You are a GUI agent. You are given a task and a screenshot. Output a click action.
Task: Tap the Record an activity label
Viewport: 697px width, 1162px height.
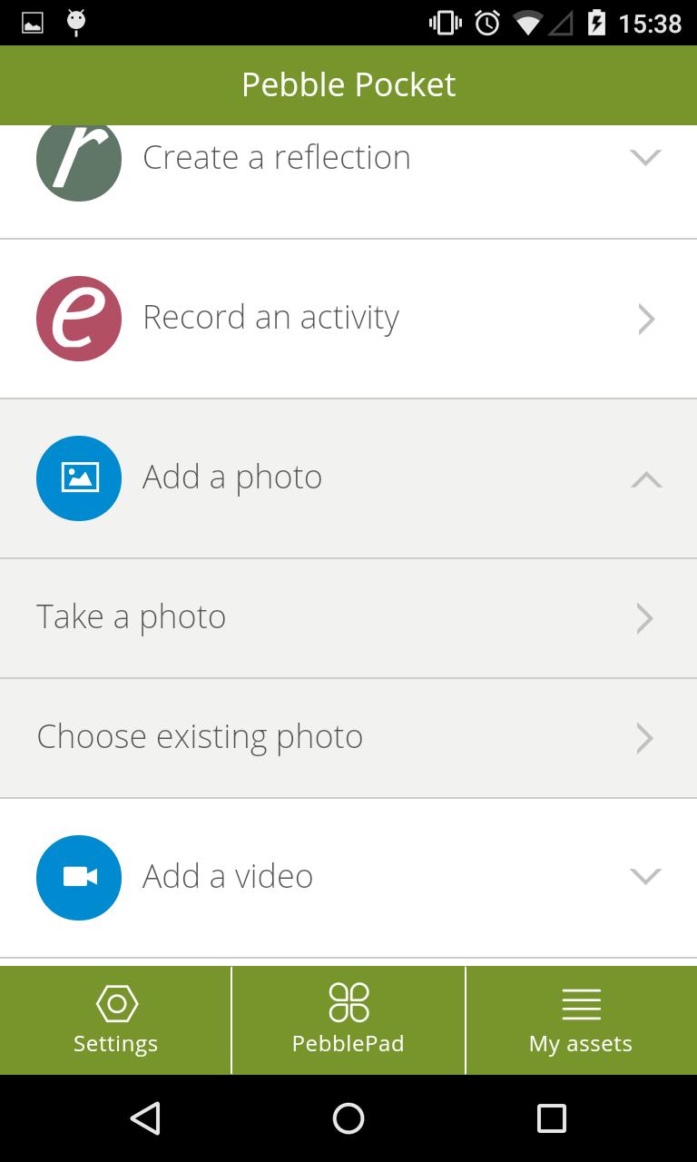point(270,318)
